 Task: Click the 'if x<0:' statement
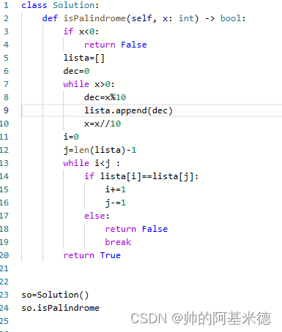tap(81, 31)
